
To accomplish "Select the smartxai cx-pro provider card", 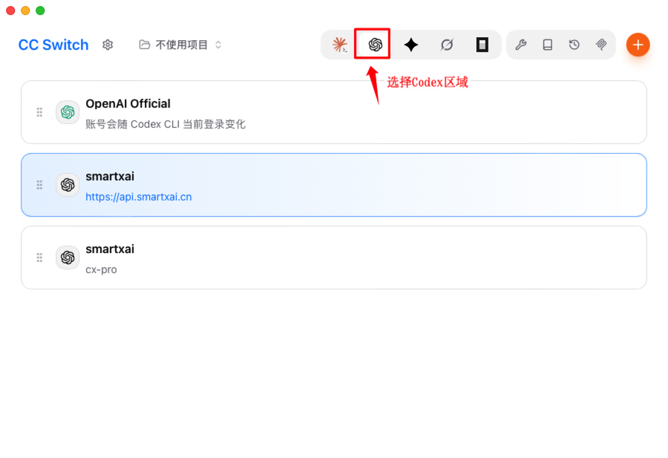I will tap(334, 258).
